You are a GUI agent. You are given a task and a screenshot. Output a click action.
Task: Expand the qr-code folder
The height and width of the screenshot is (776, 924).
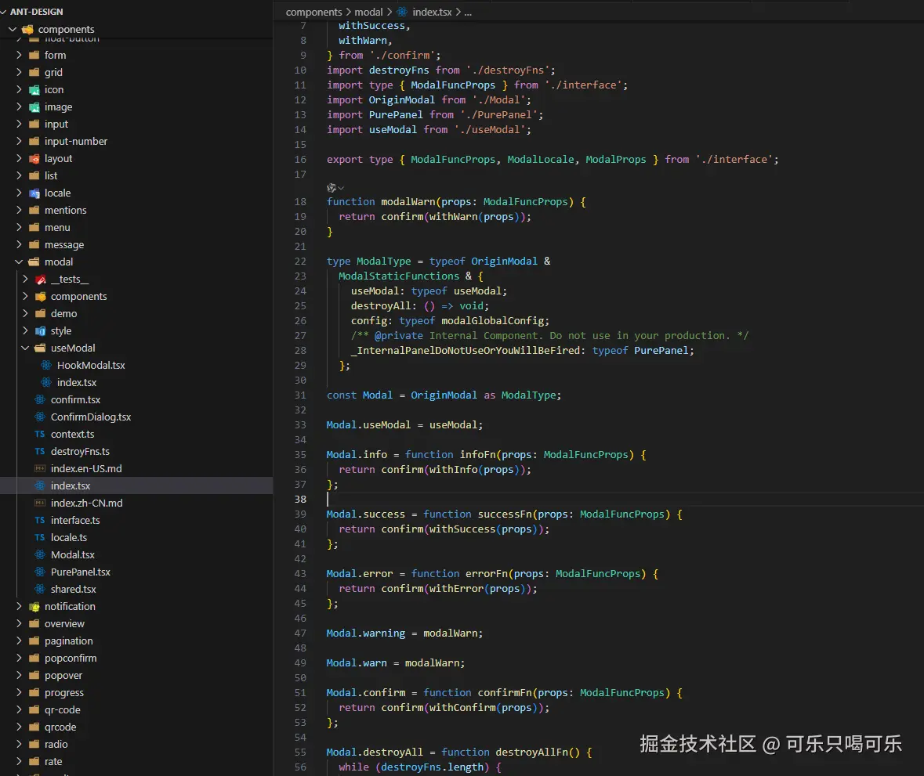pos(19,710)
